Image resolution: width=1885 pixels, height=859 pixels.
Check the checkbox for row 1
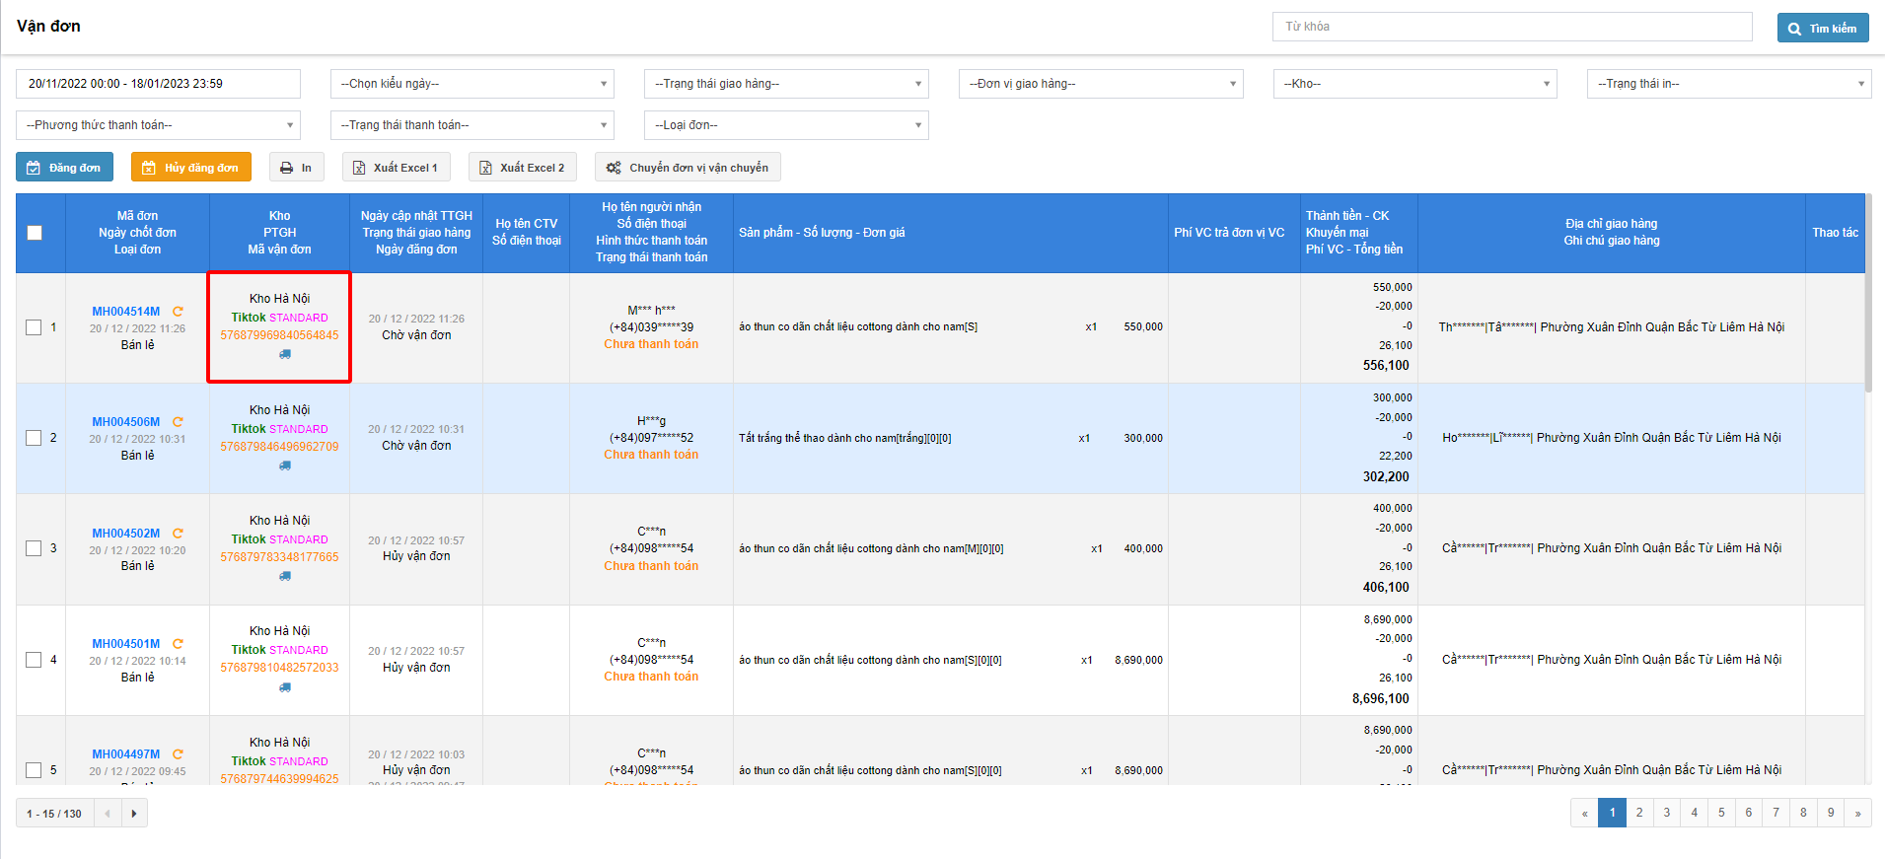[34, 327]
